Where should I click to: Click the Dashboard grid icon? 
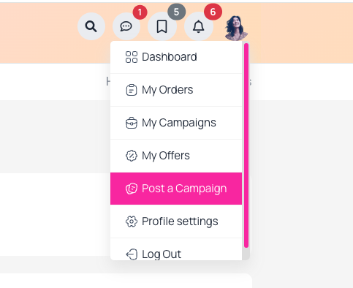click(132, 57)
